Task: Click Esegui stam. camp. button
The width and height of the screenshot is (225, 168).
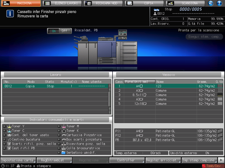Action: (x=204, y=36)
